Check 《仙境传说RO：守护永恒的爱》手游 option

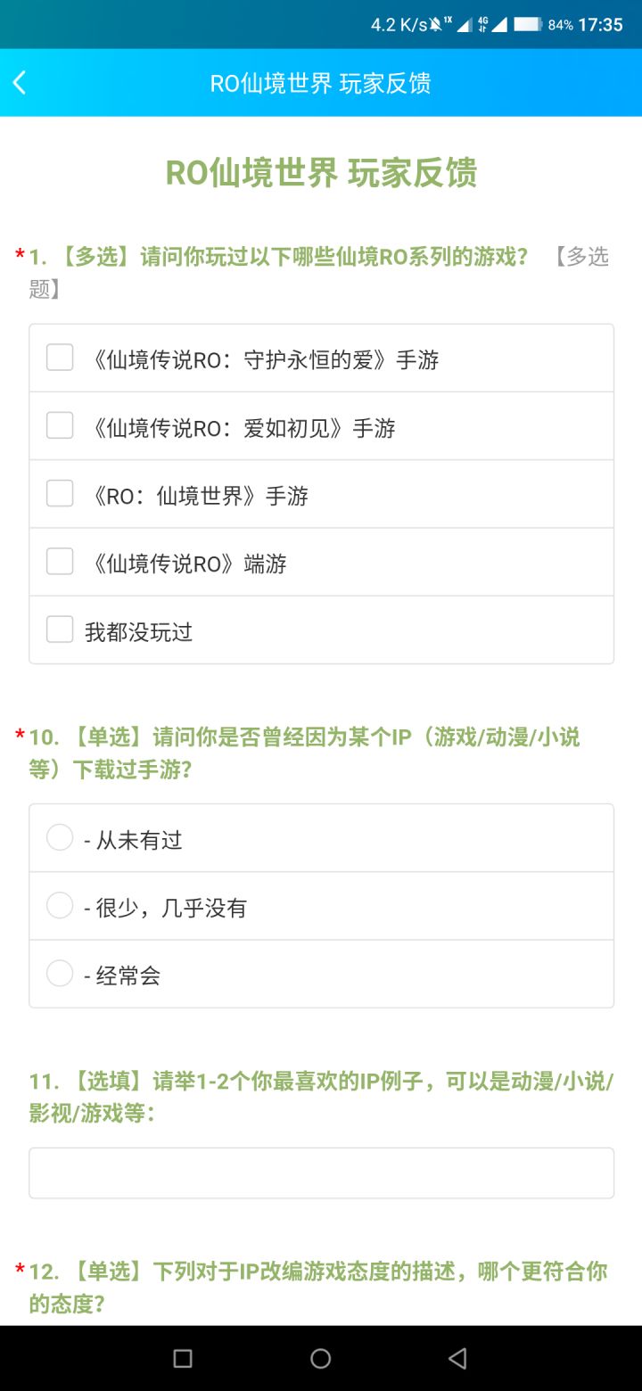(x=321, y=358)
